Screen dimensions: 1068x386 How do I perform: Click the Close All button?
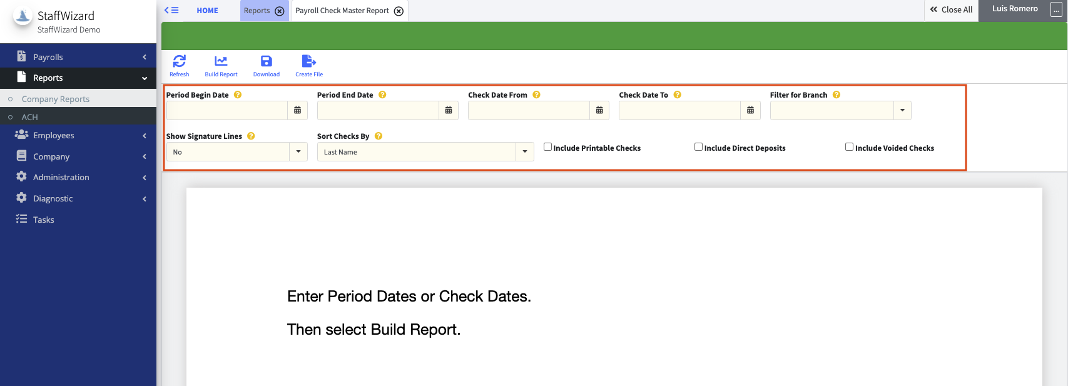951,10
